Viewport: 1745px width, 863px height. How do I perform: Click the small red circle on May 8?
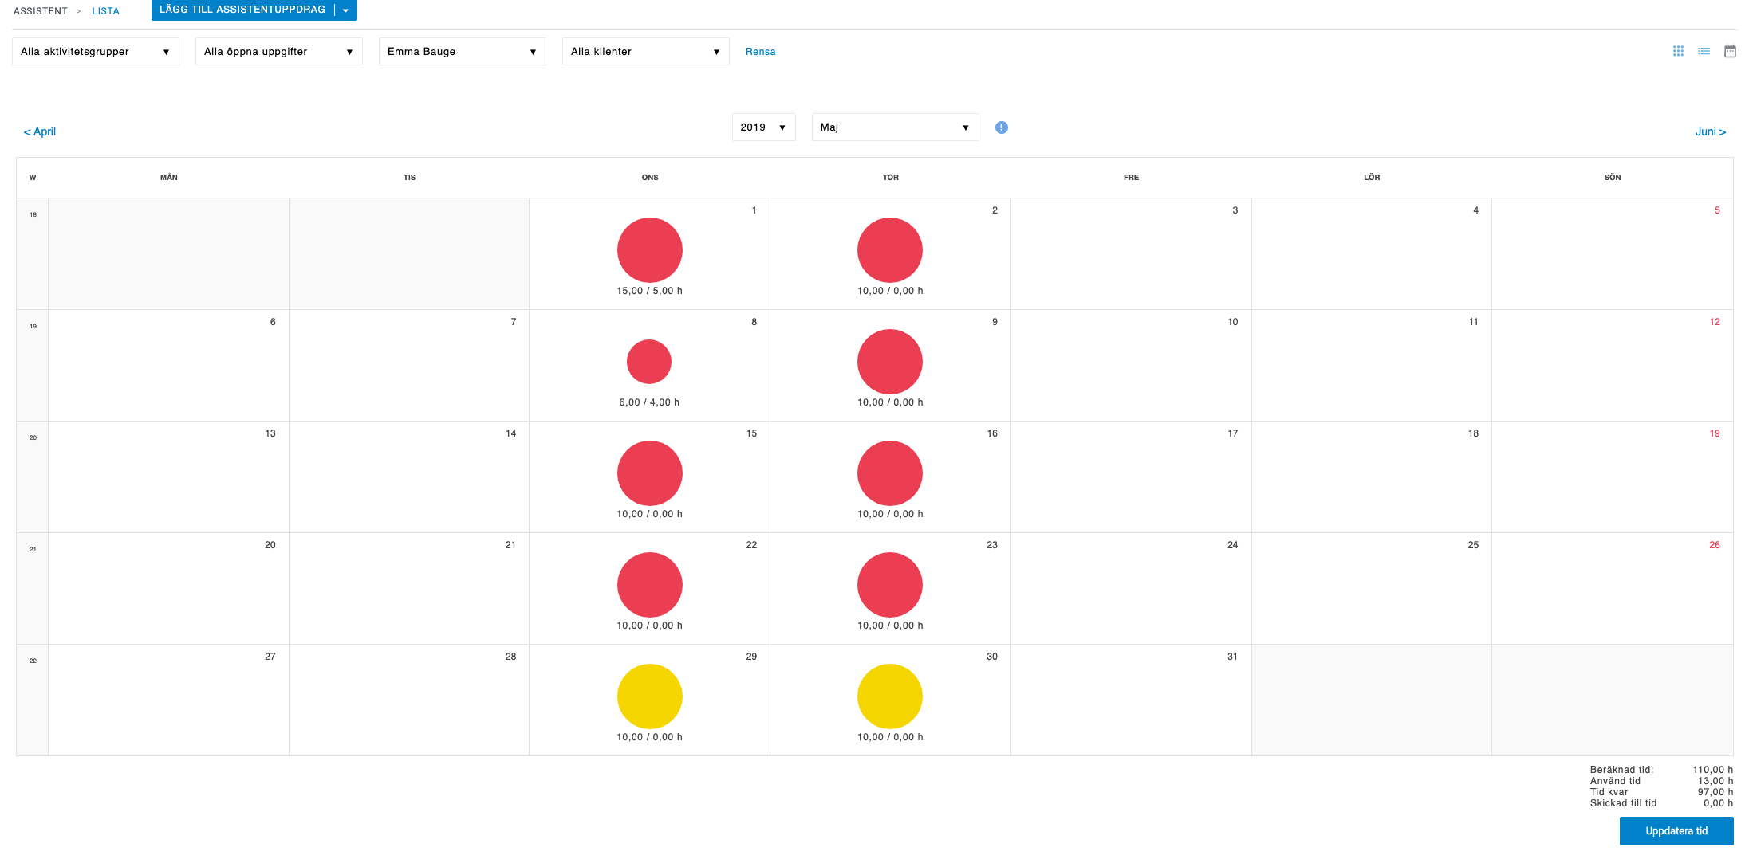[649, 361]
